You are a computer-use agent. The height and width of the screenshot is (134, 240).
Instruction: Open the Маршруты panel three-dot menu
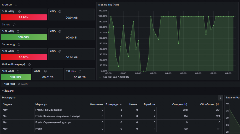pyautogui.click(x=220, y=98)
